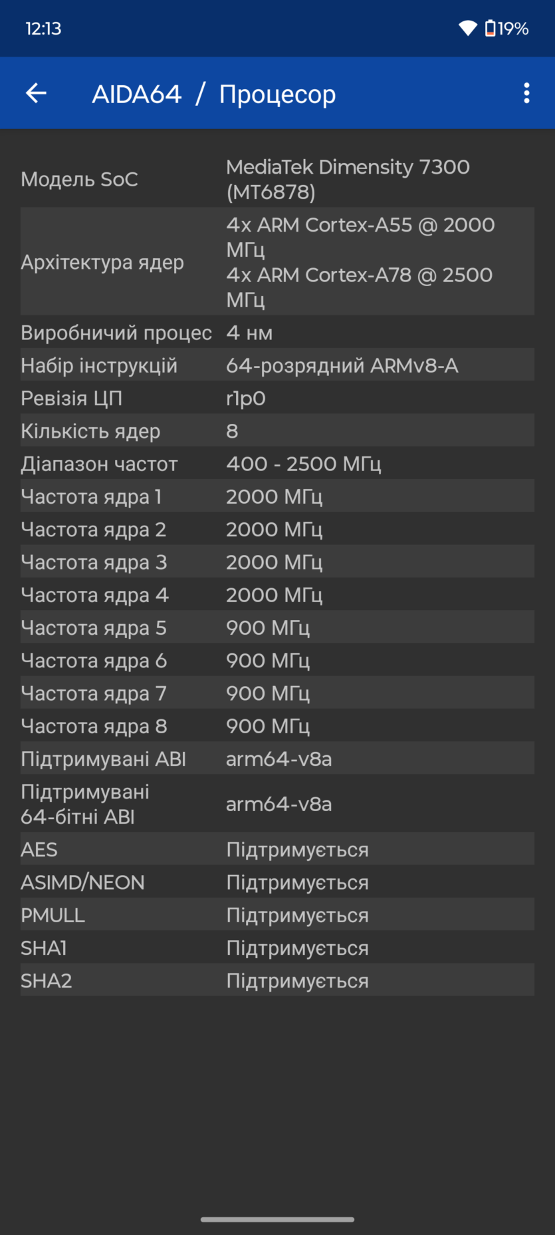Tap the Архітектура ядер row
This screenshot has width=555, height=1235.
pos(277,262)
